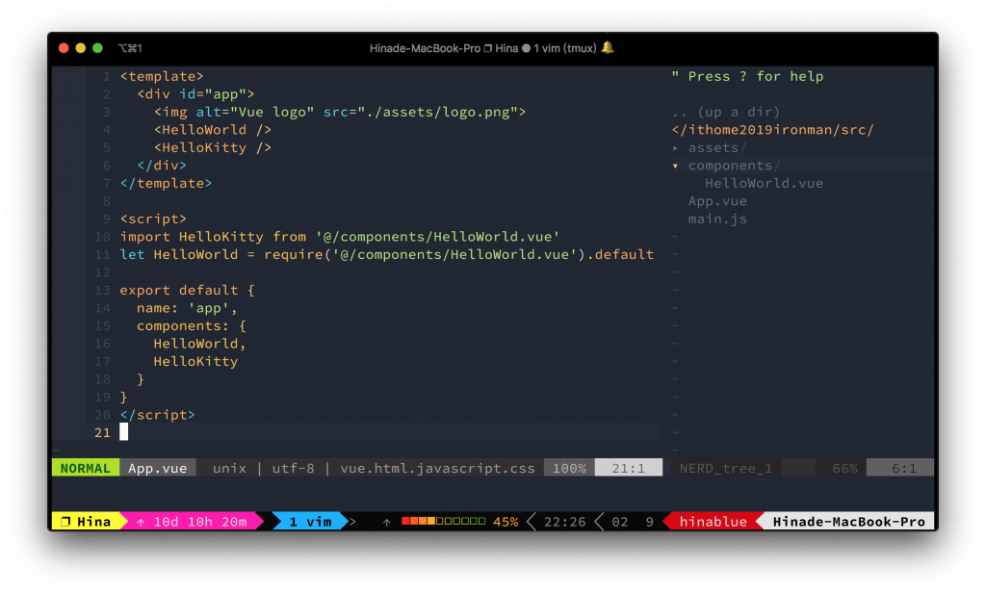986x594 pixels.
Task: Click the 02 date value in status bar
Action: coord(619,522)
